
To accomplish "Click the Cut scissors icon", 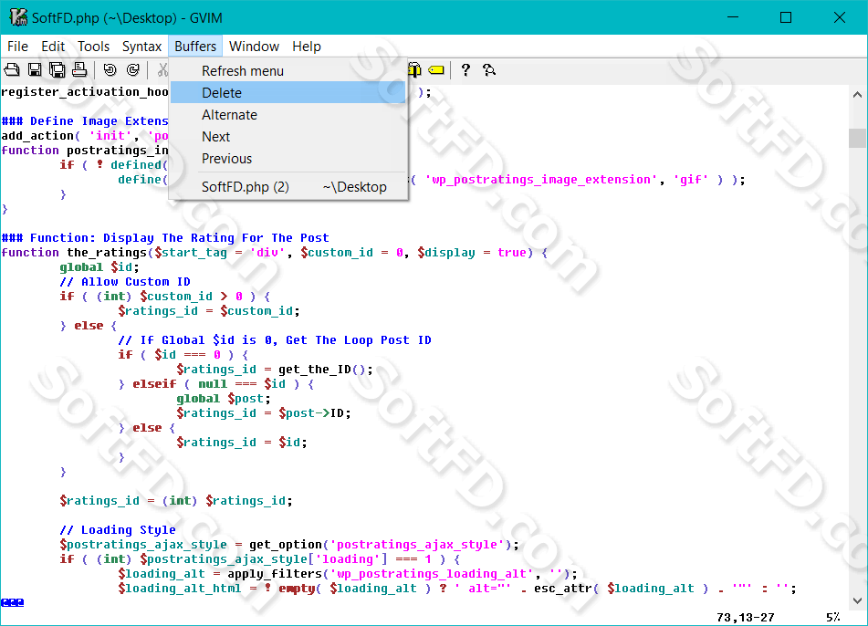I will [162, 69].
